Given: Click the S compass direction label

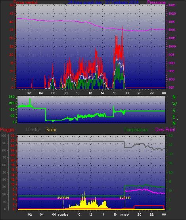Looking at the screenshot, I should [174, 111].
